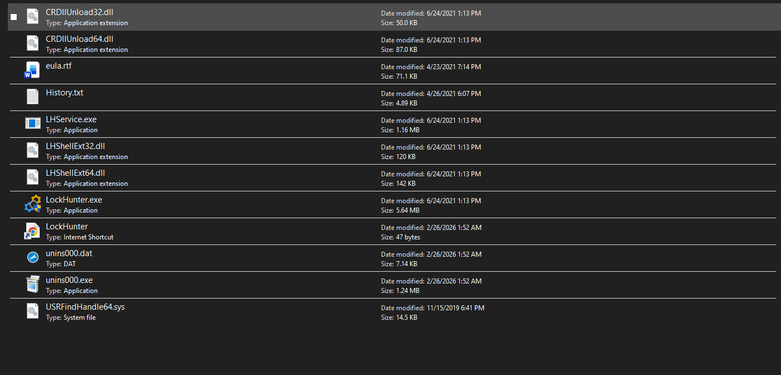Click the eula.rtf file name
Viewport: 781px width, 375px height.
pos(59,66)
